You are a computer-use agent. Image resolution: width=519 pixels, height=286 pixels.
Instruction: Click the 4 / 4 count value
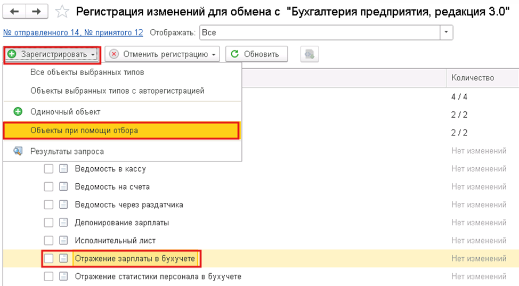tap(459, 96)
